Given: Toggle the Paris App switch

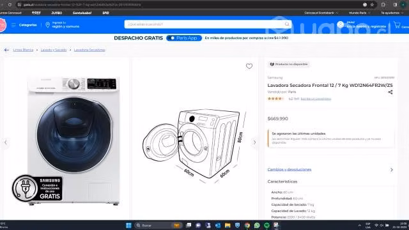Looking at the screenshot, I should point(184,38).
